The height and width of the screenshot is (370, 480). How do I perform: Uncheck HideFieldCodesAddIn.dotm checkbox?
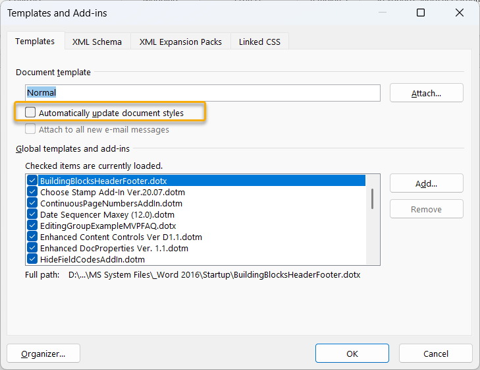[32, 259]
